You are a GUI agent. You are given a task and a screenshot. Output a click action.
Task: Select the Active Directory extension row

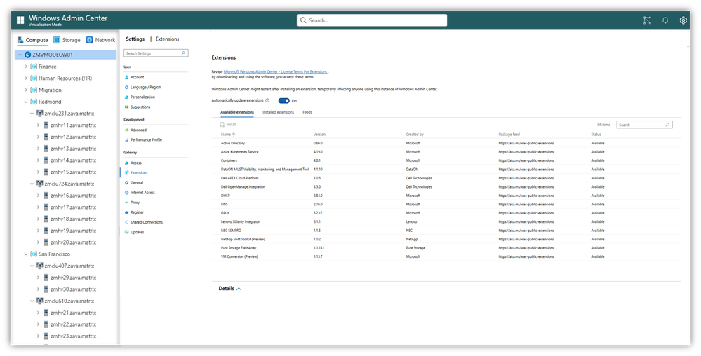click(x=446, y=144)
